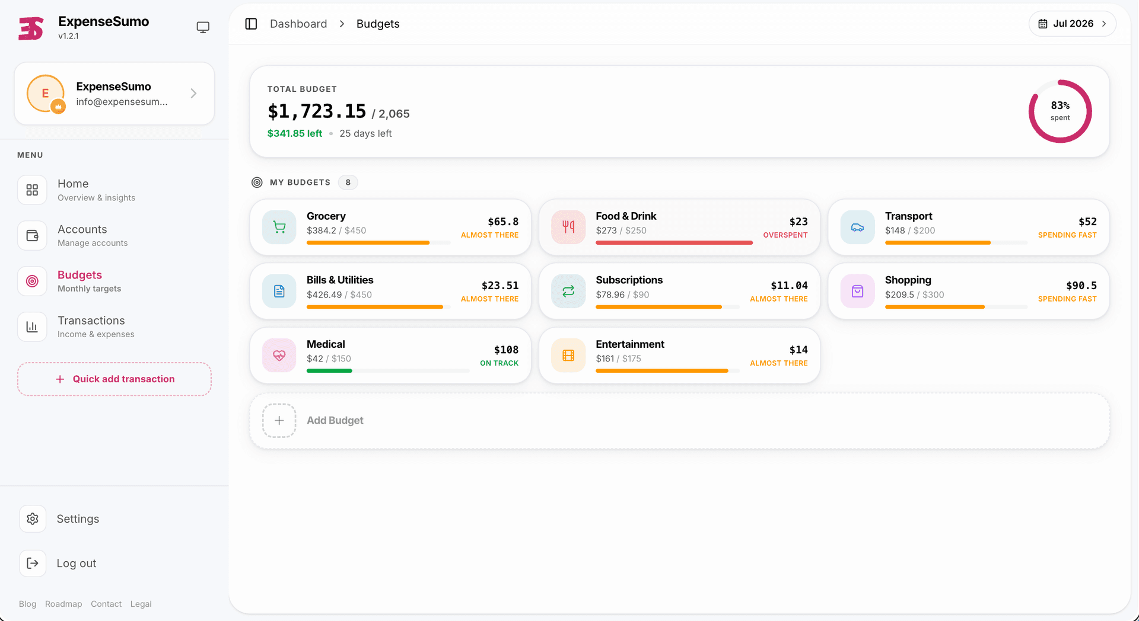Viewport: 1139px width, 621px height.
Task: Open the Jul 2026 month selector
Action: pos(1072,24)
